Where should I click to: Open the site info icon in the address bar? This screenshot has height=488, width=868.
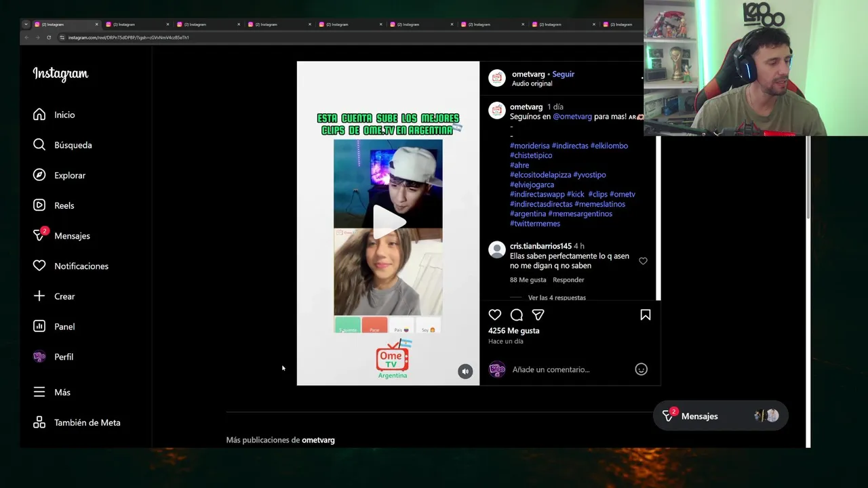pyautogui.click(x=62, y=37)
